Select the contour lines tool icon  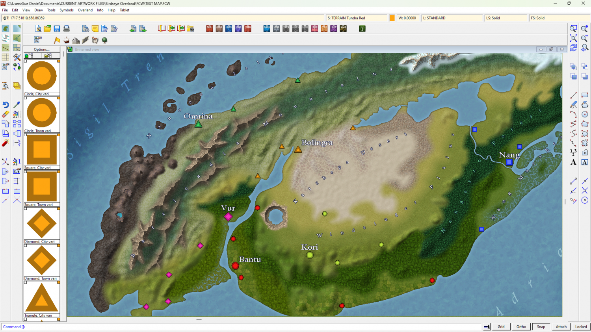[x=6, y=38]
